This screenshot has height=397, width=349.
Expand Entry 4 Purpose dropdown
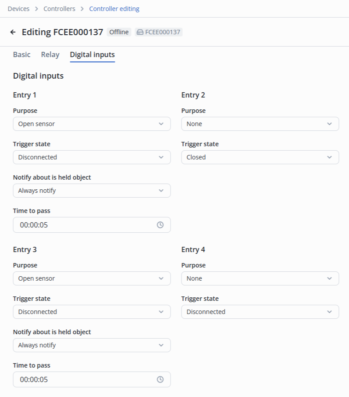(x=260, y=278)
